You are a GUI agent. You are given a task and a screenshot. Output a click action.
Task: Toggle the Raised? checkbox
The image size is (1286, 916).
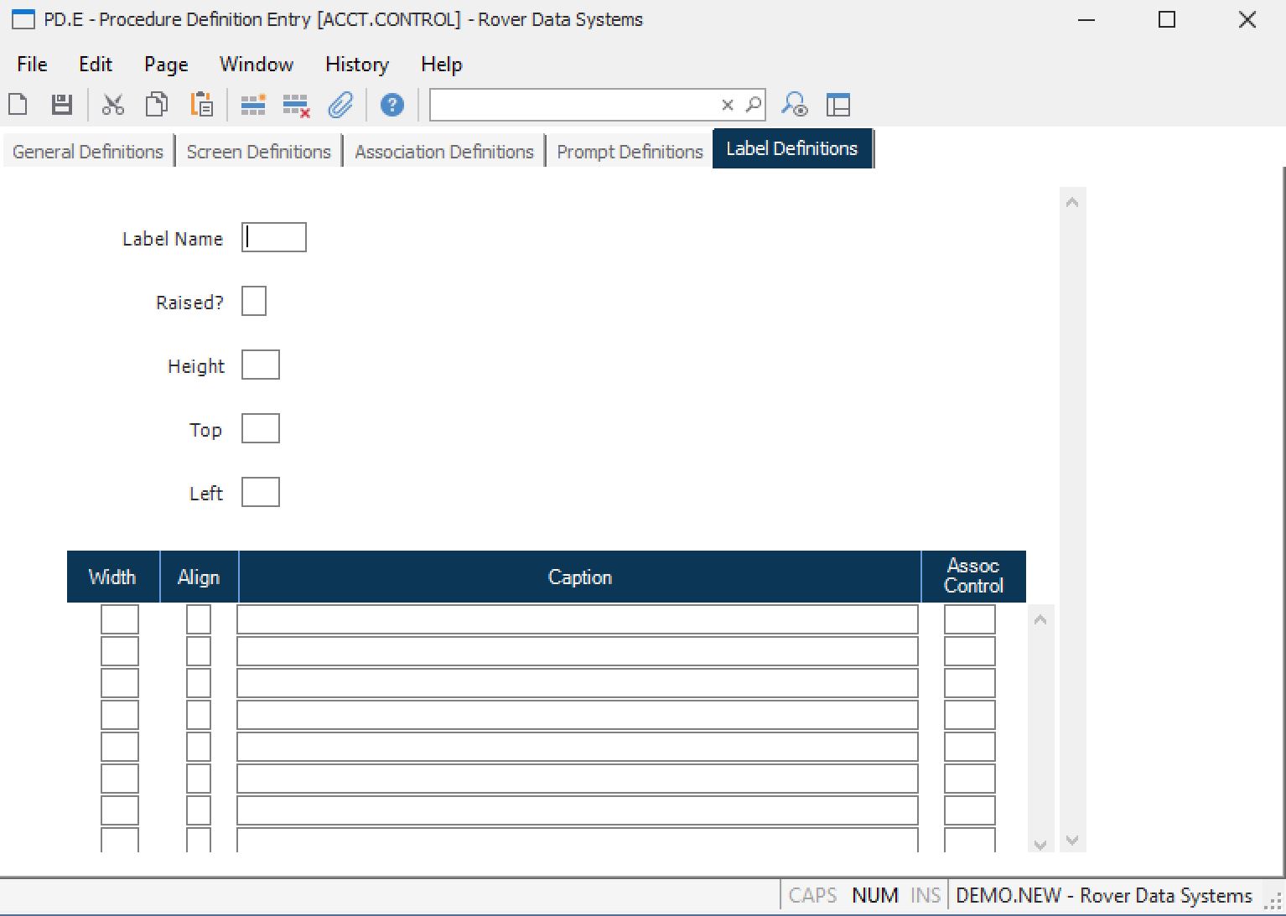pos(254,302)
